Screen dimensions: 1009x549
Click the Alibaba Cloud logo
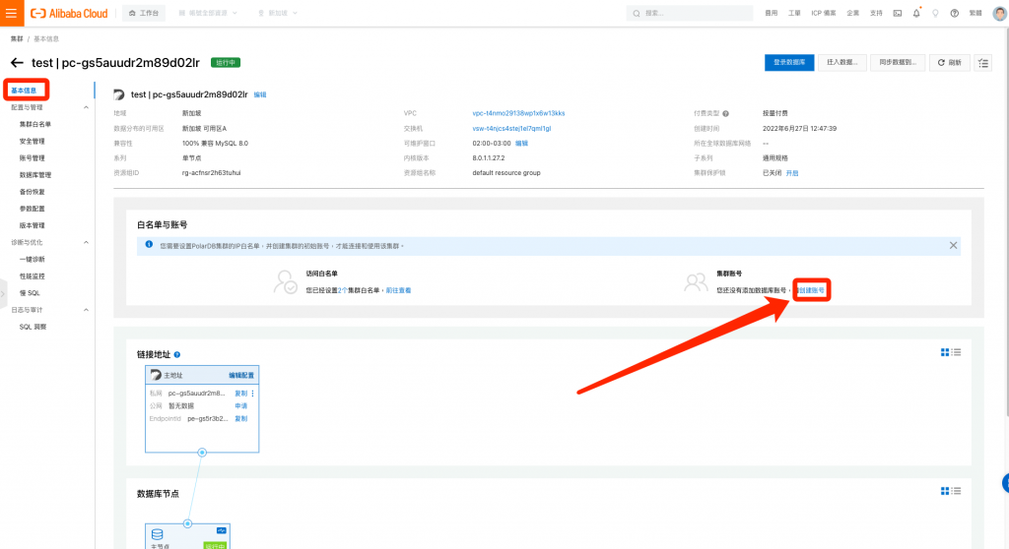coord(70,14)
